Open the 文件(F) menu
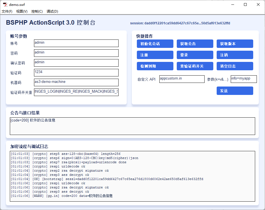 click(x=7, y=11)
